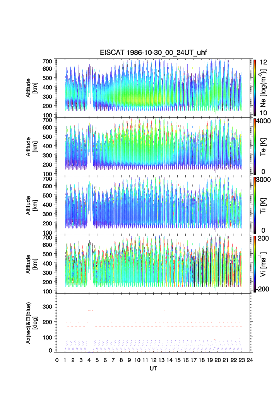The height and width of the screenshot is (411, 274).
Task: Select the 0 tick on the UT axis
Action: click(x=57, y=360)
